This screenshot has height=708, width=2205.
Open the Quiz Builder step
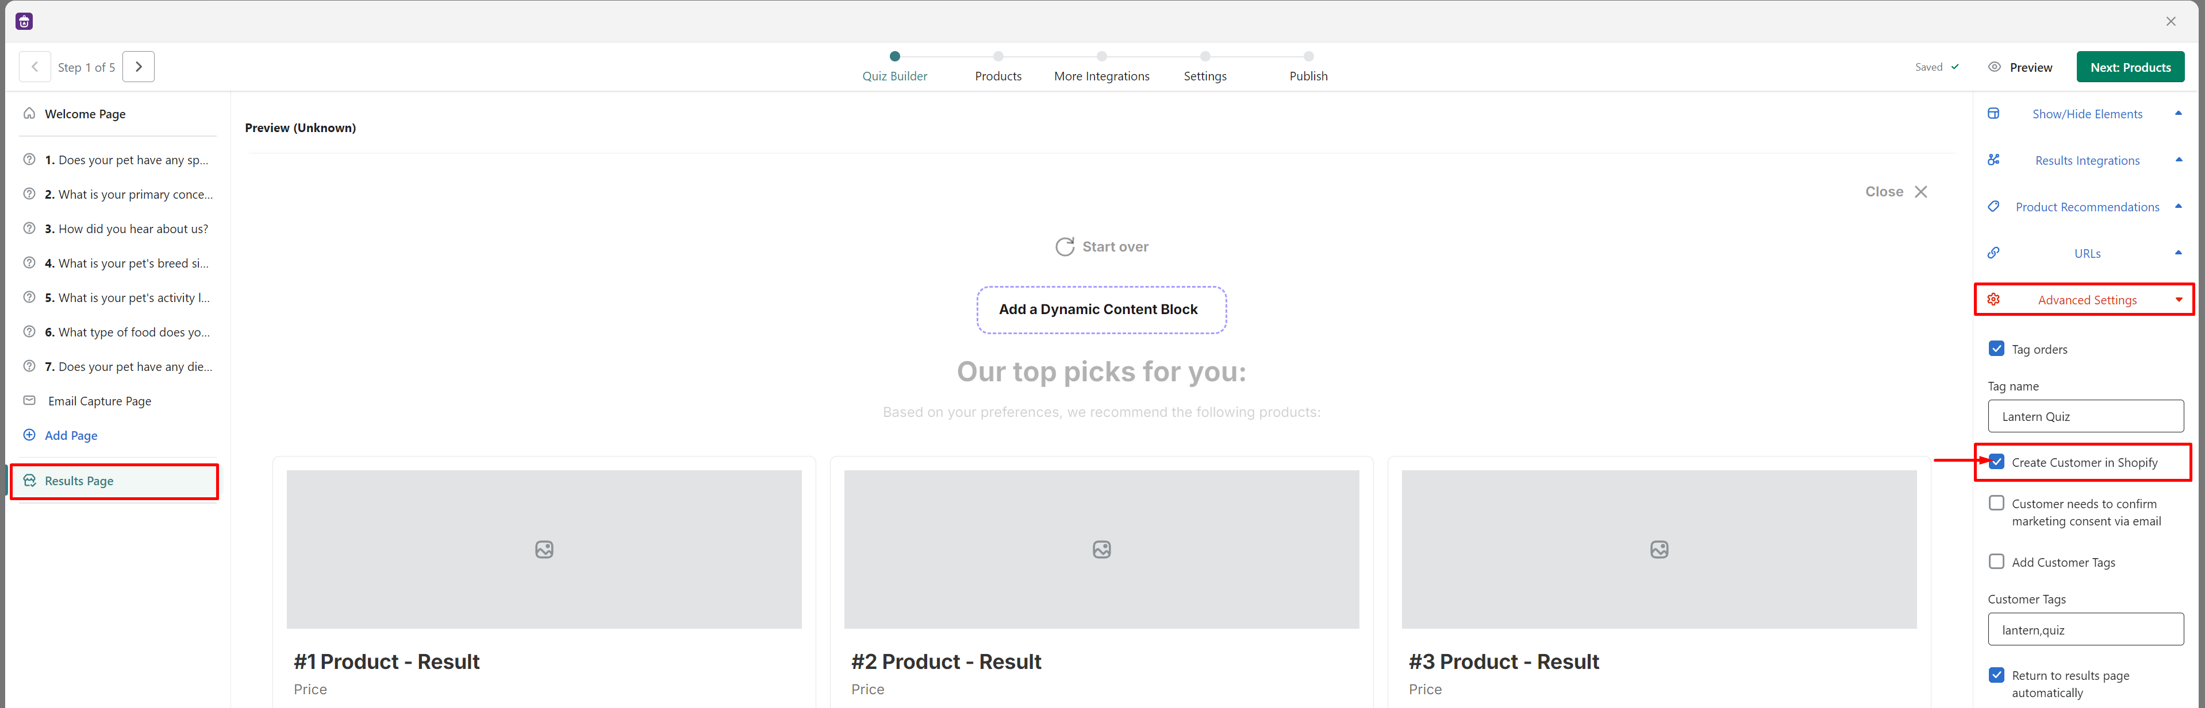pyautogui.click(x=894, y=68)
